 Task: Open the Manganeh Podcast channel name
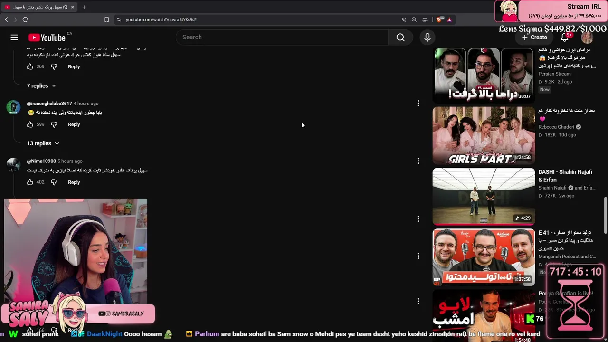pos(567,256)
